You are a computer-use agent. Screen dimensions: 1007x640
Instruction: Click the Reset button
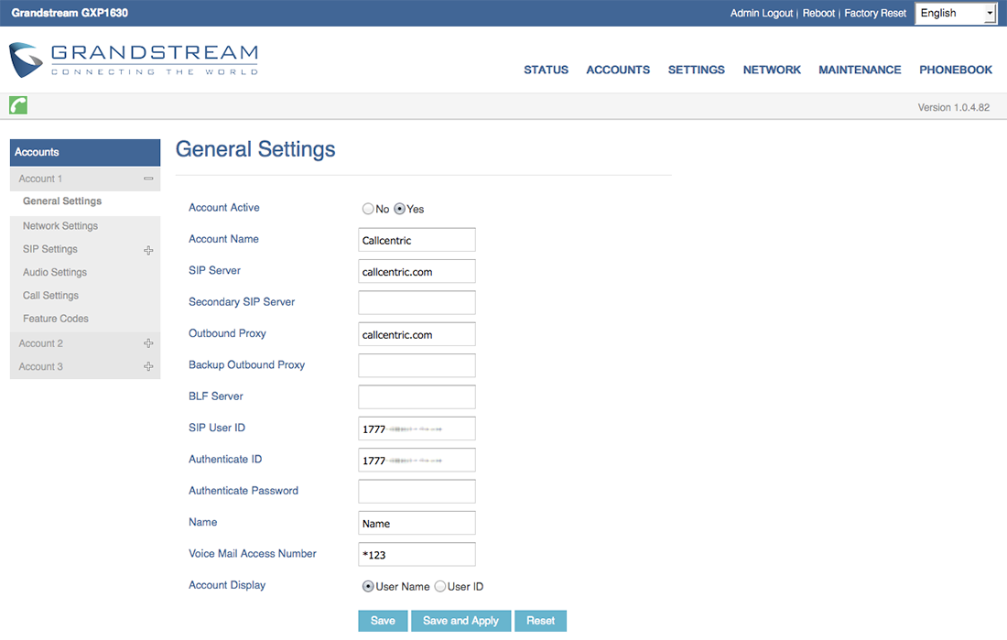coord(541,621)
